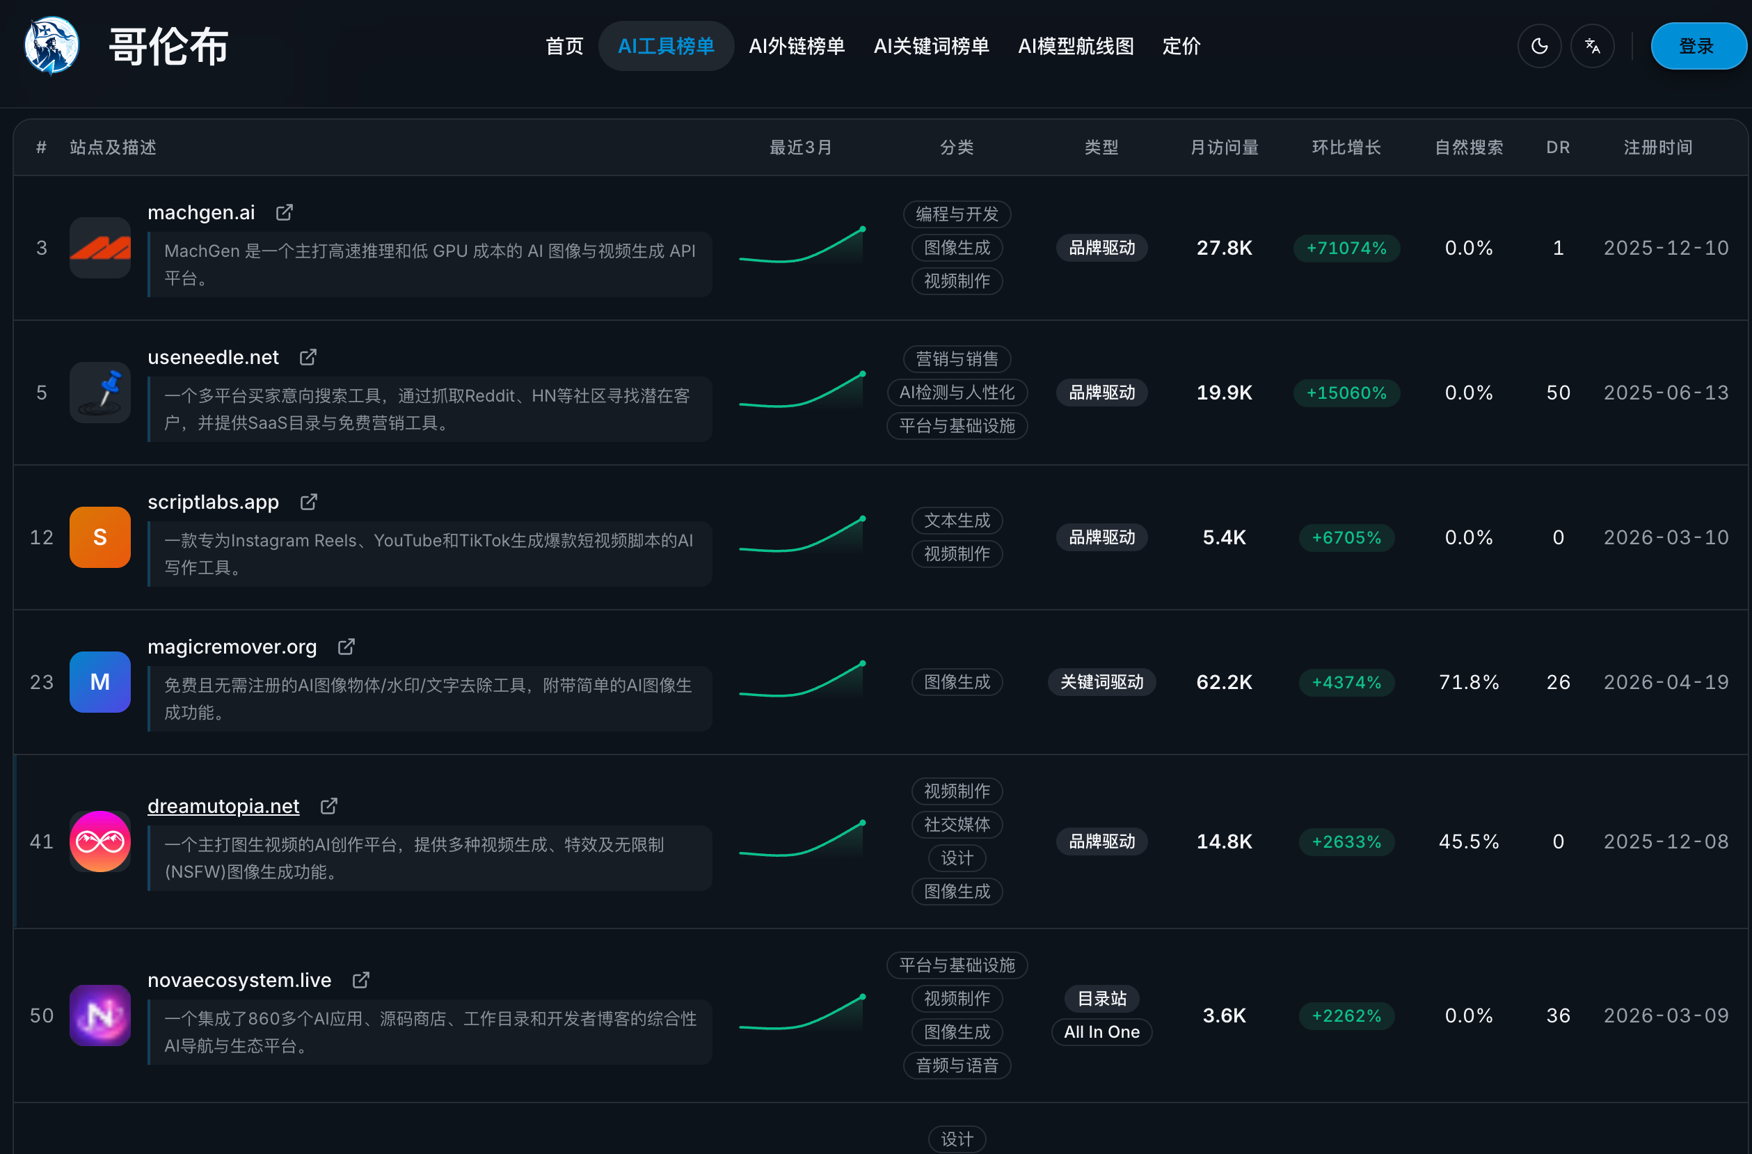This screenshot has width=1752, height=1154.
Task: Click the 环比增长 column header
Action: pyautogui.click(x=1346, y=148)
